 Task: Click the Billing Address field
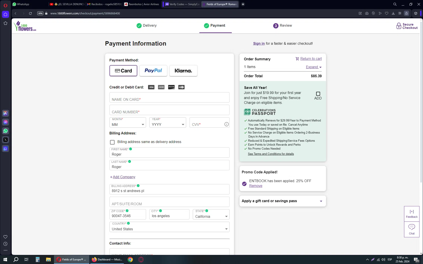(x=169, y=189)
